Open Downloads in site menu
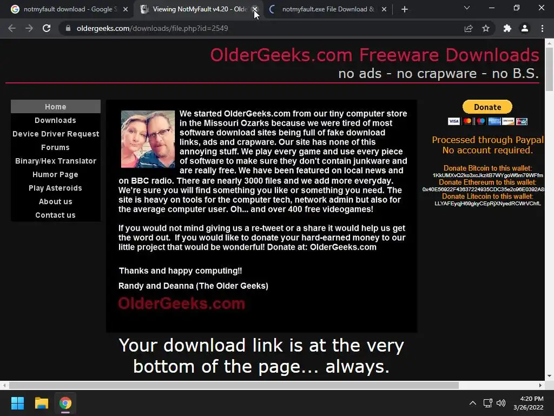Viewport: 554px width, 416px height. tap(56, 120)
